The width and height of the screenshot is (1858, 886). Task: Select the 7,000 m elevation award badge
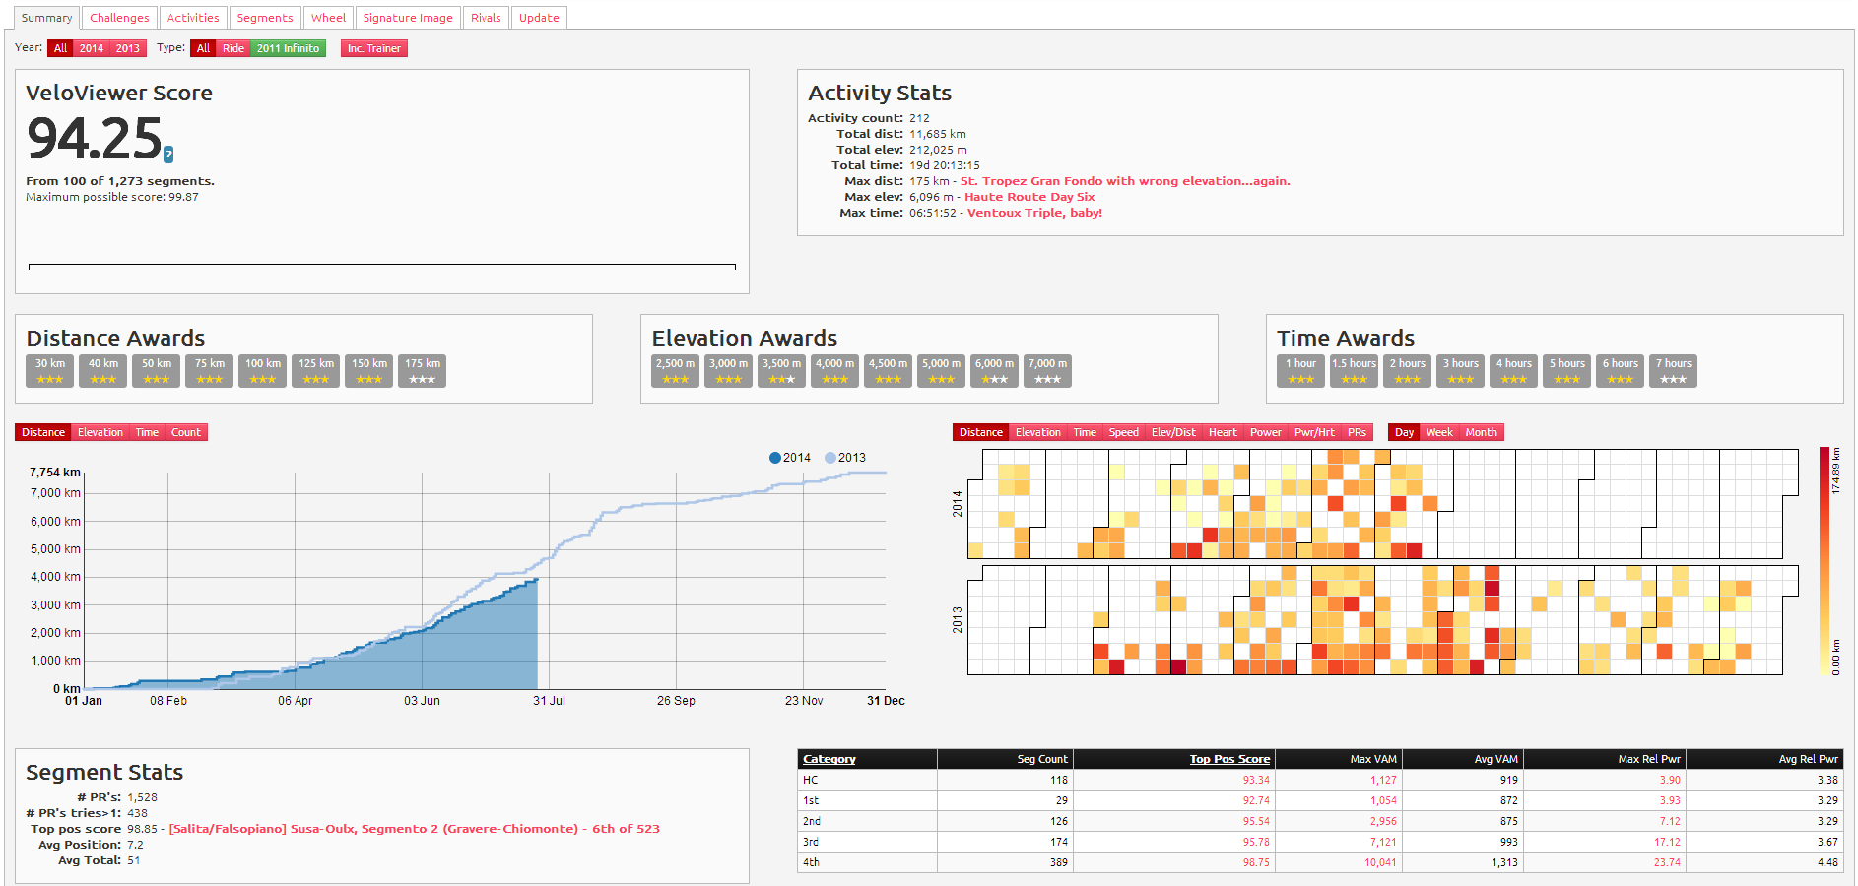coord(1047,371)
